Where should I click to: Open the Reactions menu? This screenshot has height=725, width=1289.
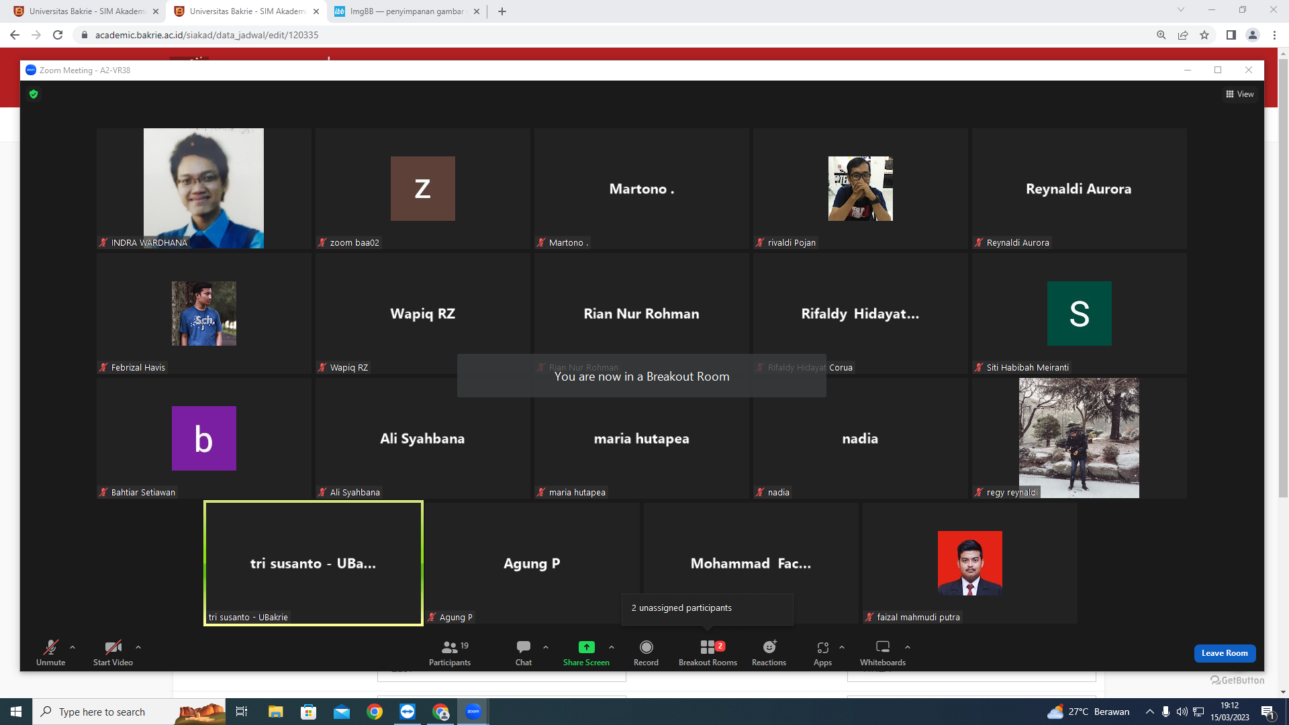[769, 652]
